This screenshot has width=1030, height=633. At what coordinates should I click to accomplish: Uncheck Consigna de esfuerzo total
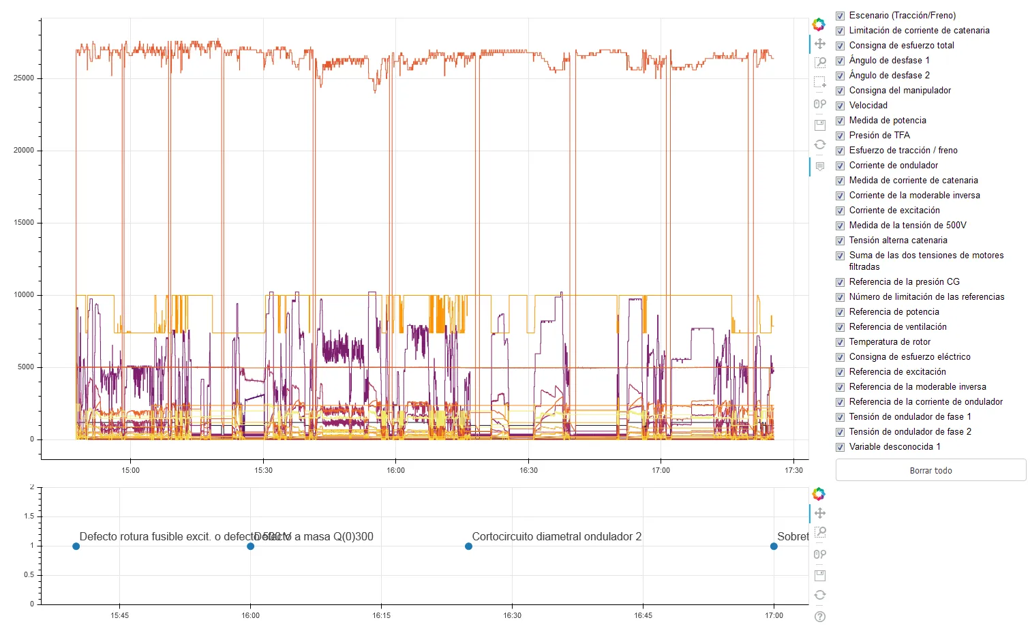click(840, 46)
